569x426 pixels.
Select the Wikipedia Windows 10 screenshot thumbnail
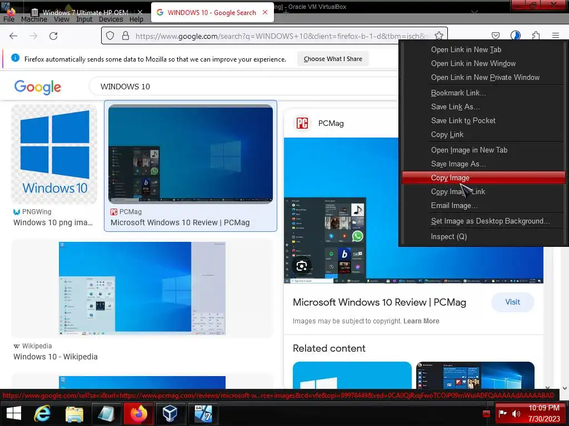pos(142,288)
